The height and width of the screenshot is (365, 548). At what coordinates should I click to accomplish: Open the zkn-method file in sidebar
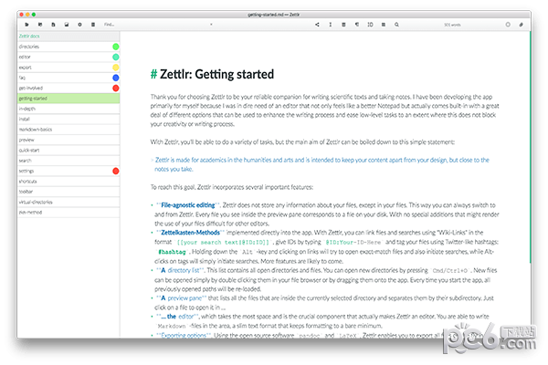(68, 213)
